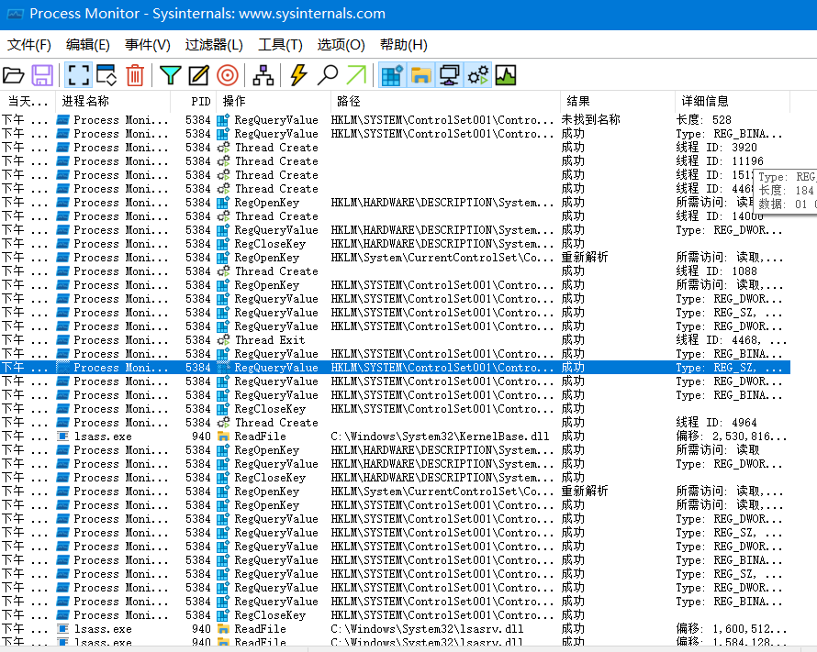Open the 过滤器(L) menu
This screenshot has height=652, width=817.
pyautogui.click(x=214, y=45)
